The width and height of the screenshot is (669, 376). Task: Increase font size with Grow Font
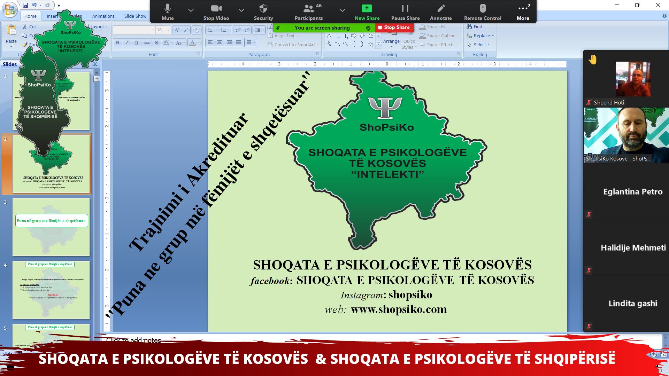[177, 30]
